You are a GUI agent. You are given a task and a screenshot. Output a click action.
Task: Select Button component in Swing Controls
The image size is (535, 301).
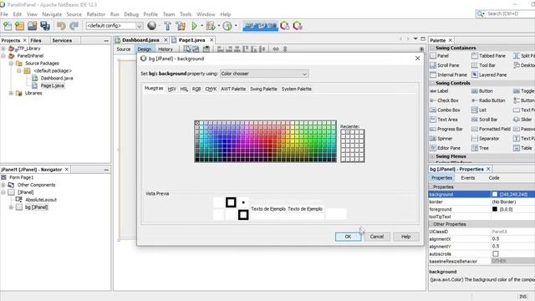[482, 91]
